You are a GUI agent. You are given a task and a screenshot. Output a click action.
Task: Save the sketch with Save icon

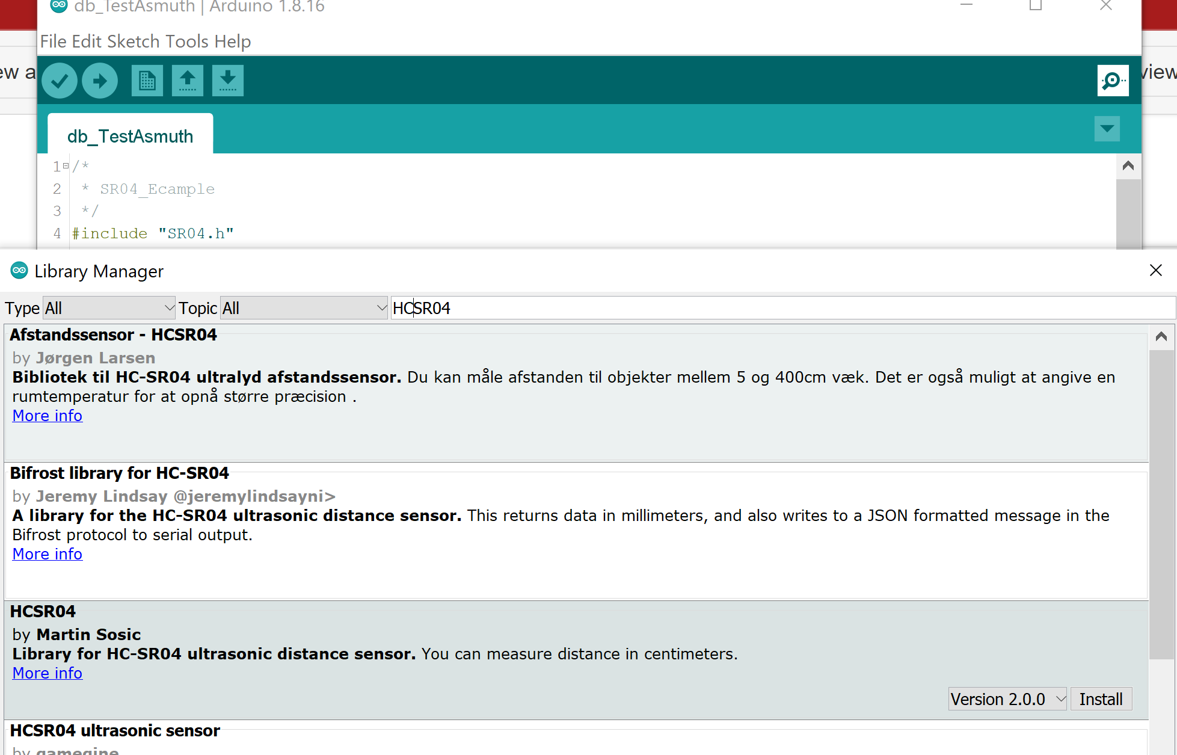coord(228,80)
